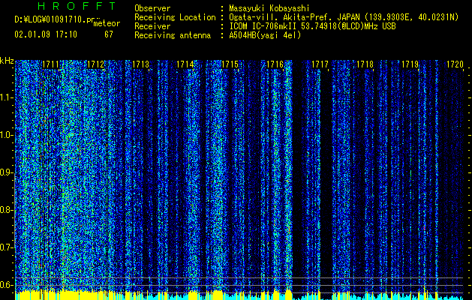Click the 0.8 kHz axis label
The image size is (472, 300).
click(x=7, y=210)
